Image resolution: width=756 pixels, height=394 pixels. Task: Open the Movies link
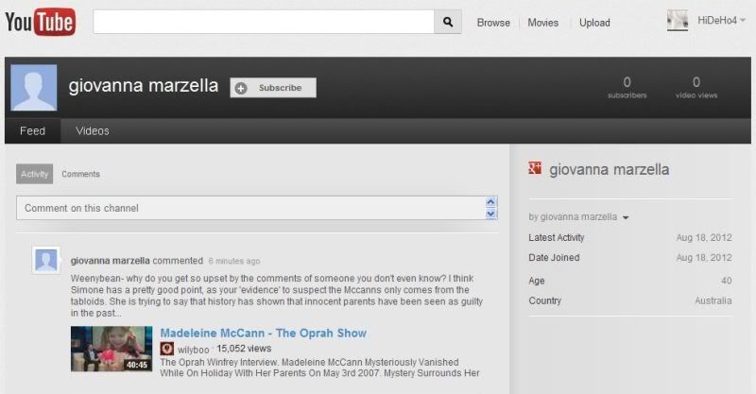tap(542, 23)
